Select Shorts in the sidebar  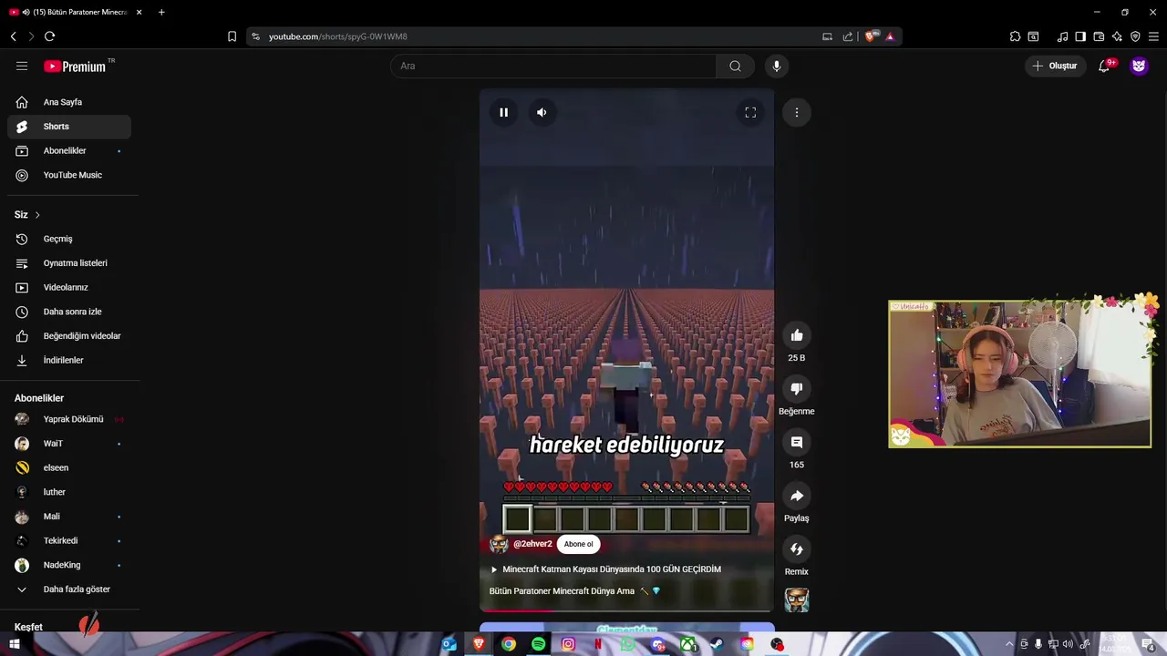click(69, 127)
